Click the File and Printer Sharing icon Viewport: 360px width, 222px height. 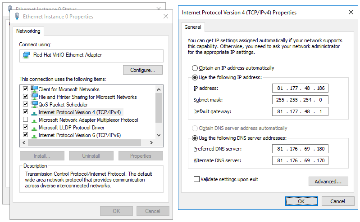34,97
